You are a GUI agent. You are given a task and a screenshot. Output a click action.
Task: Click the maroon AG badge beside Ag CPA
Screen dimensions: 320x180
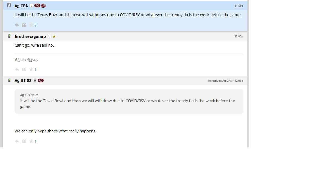(x=37, y=6)
